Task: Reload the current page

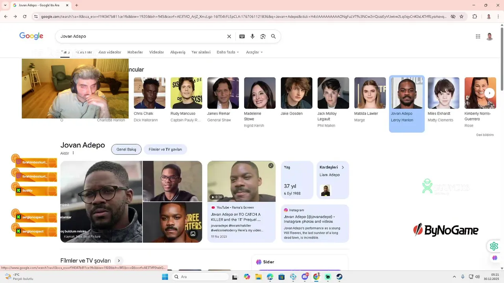Action: (24, 17)
